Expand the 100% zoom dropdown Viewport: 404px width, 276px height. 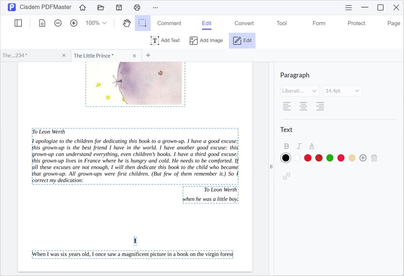click(x=96, y=23)
